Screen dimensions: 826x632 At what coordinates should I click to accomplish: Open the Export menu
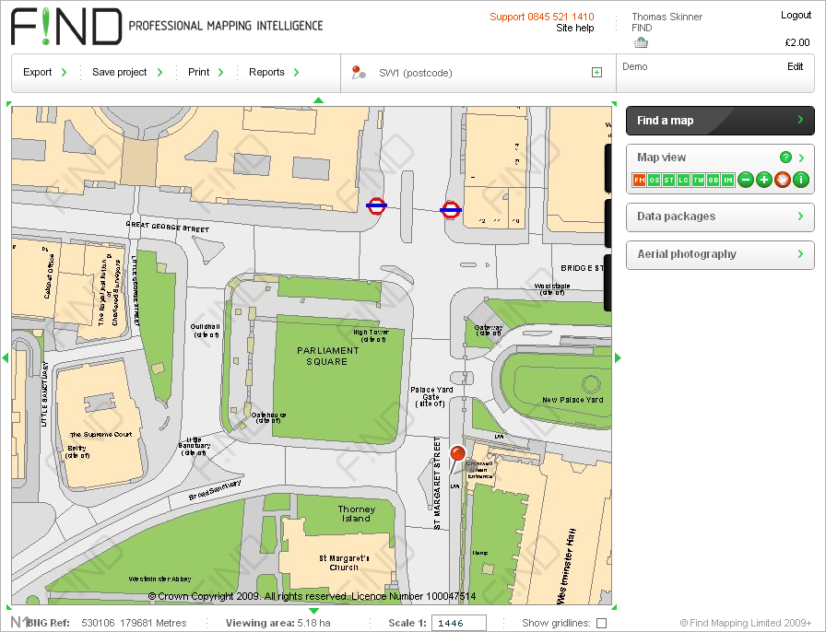point(39,71)
